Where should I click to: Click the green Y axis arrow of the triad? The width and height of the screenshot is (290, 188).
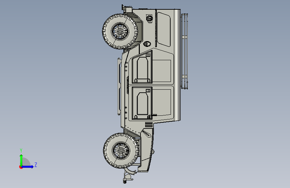[x=21, y=160]
